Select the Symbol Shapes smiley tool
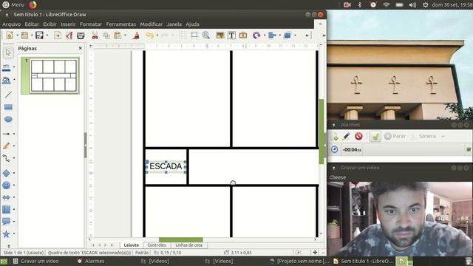 [x=7, y=185]
